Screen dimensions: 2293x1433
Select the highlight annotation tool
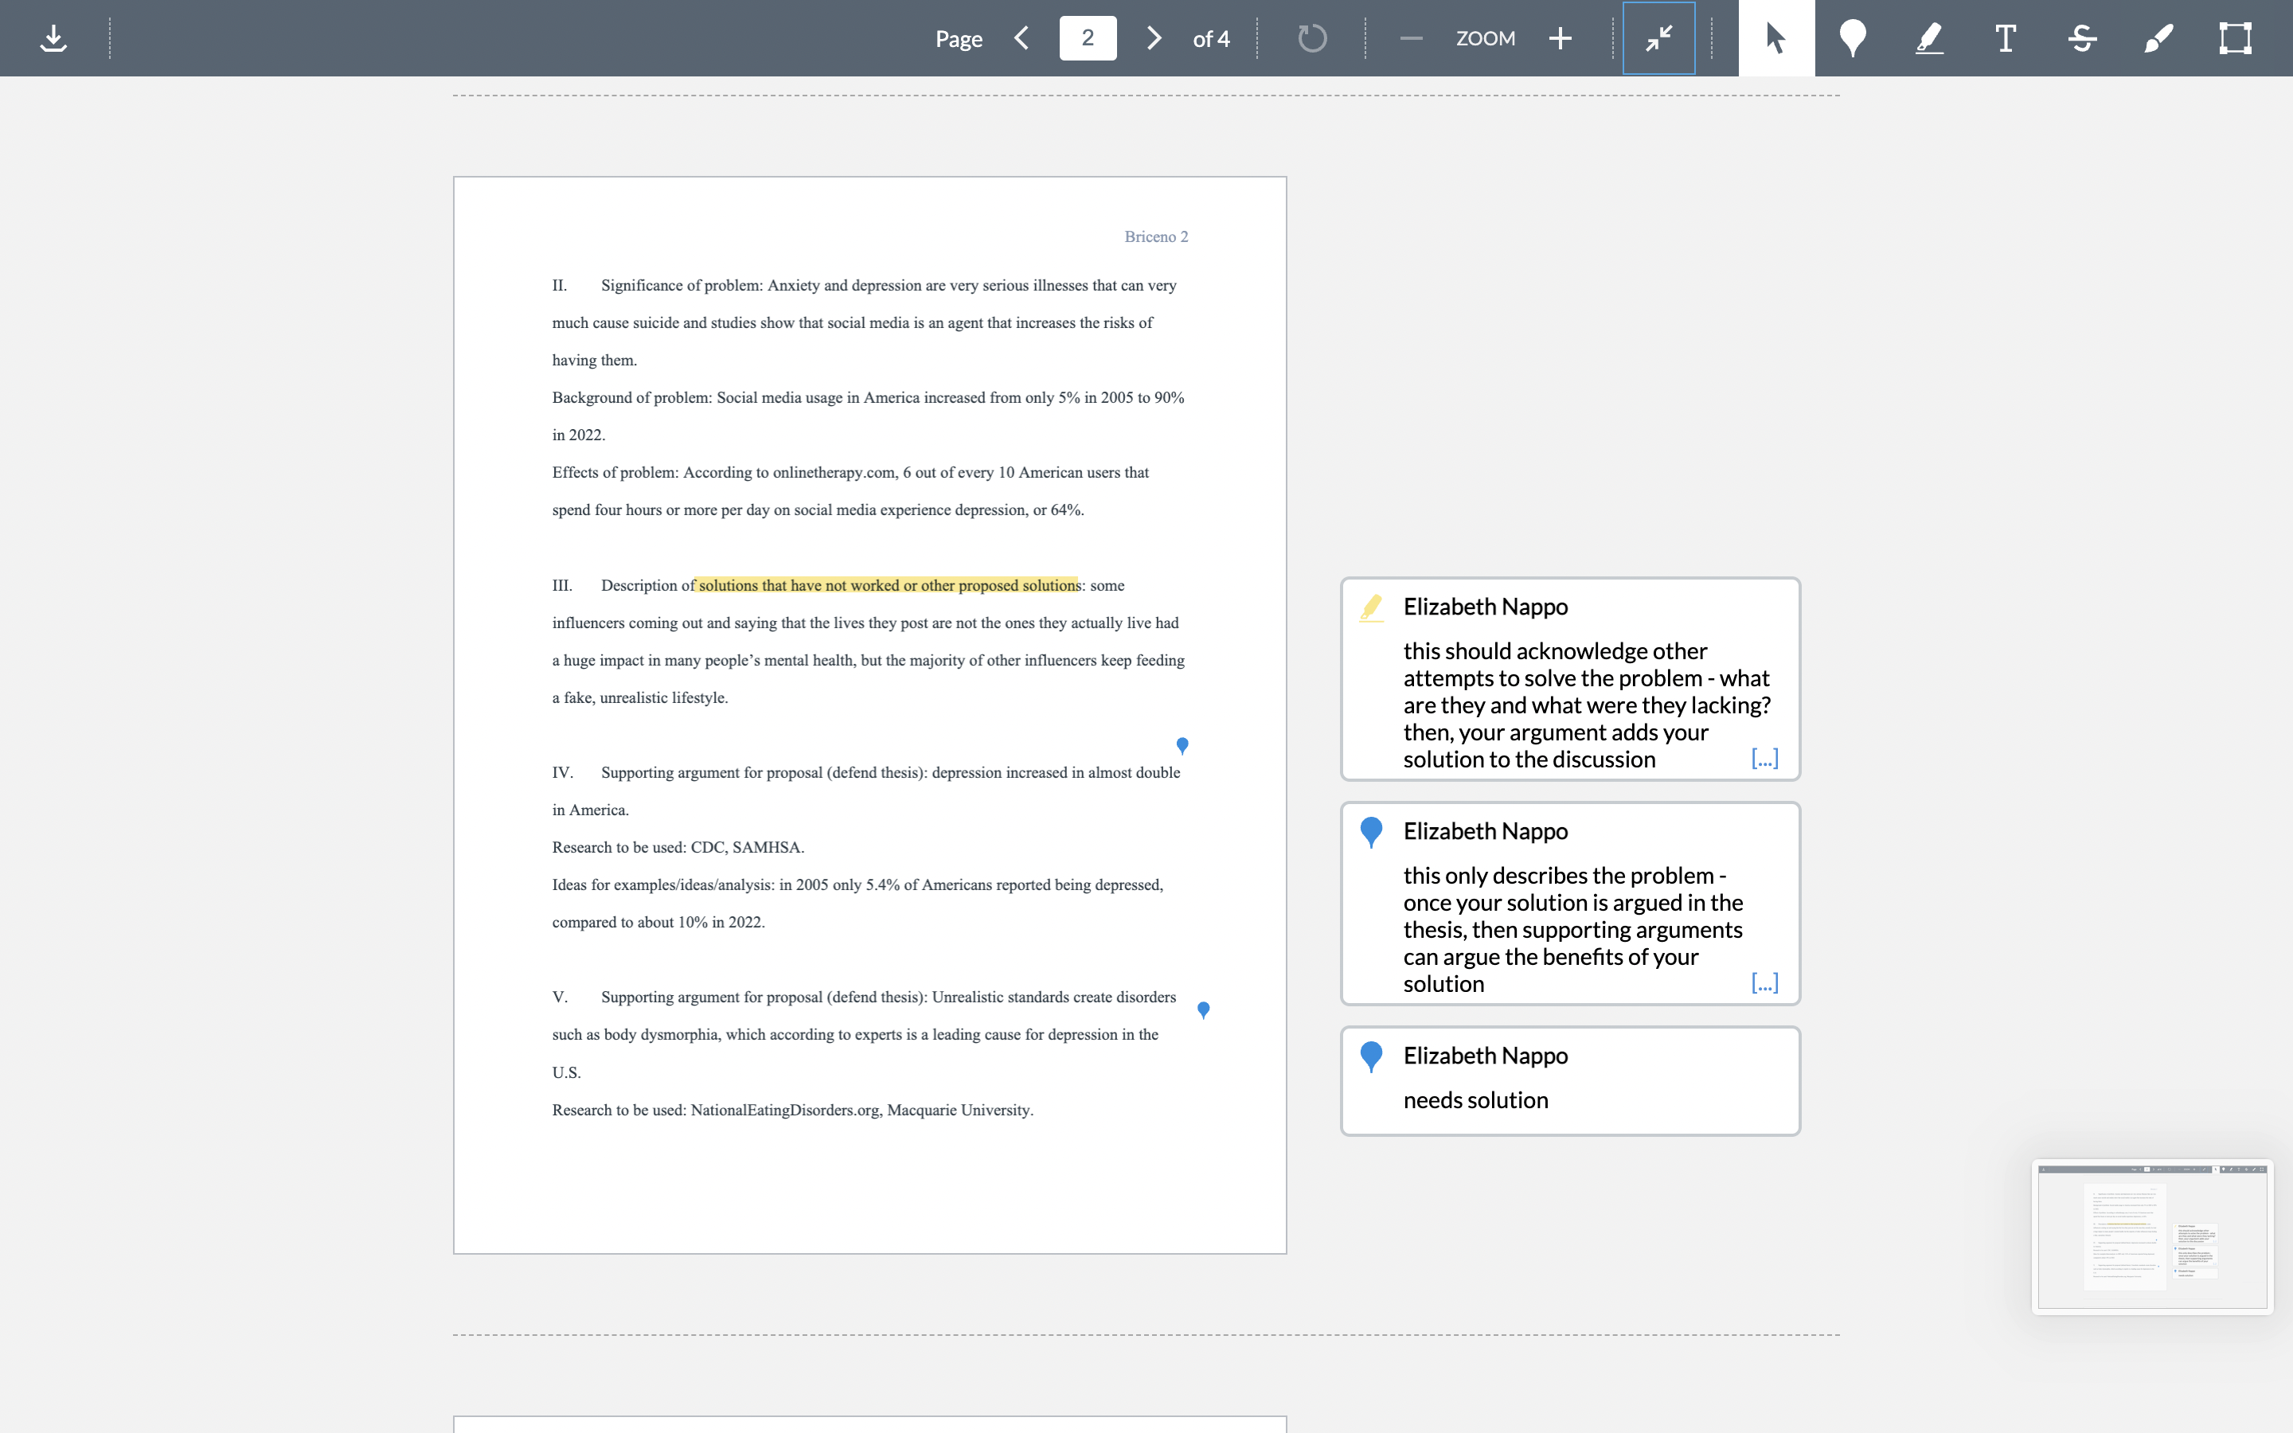click(x=1929, y=38)
